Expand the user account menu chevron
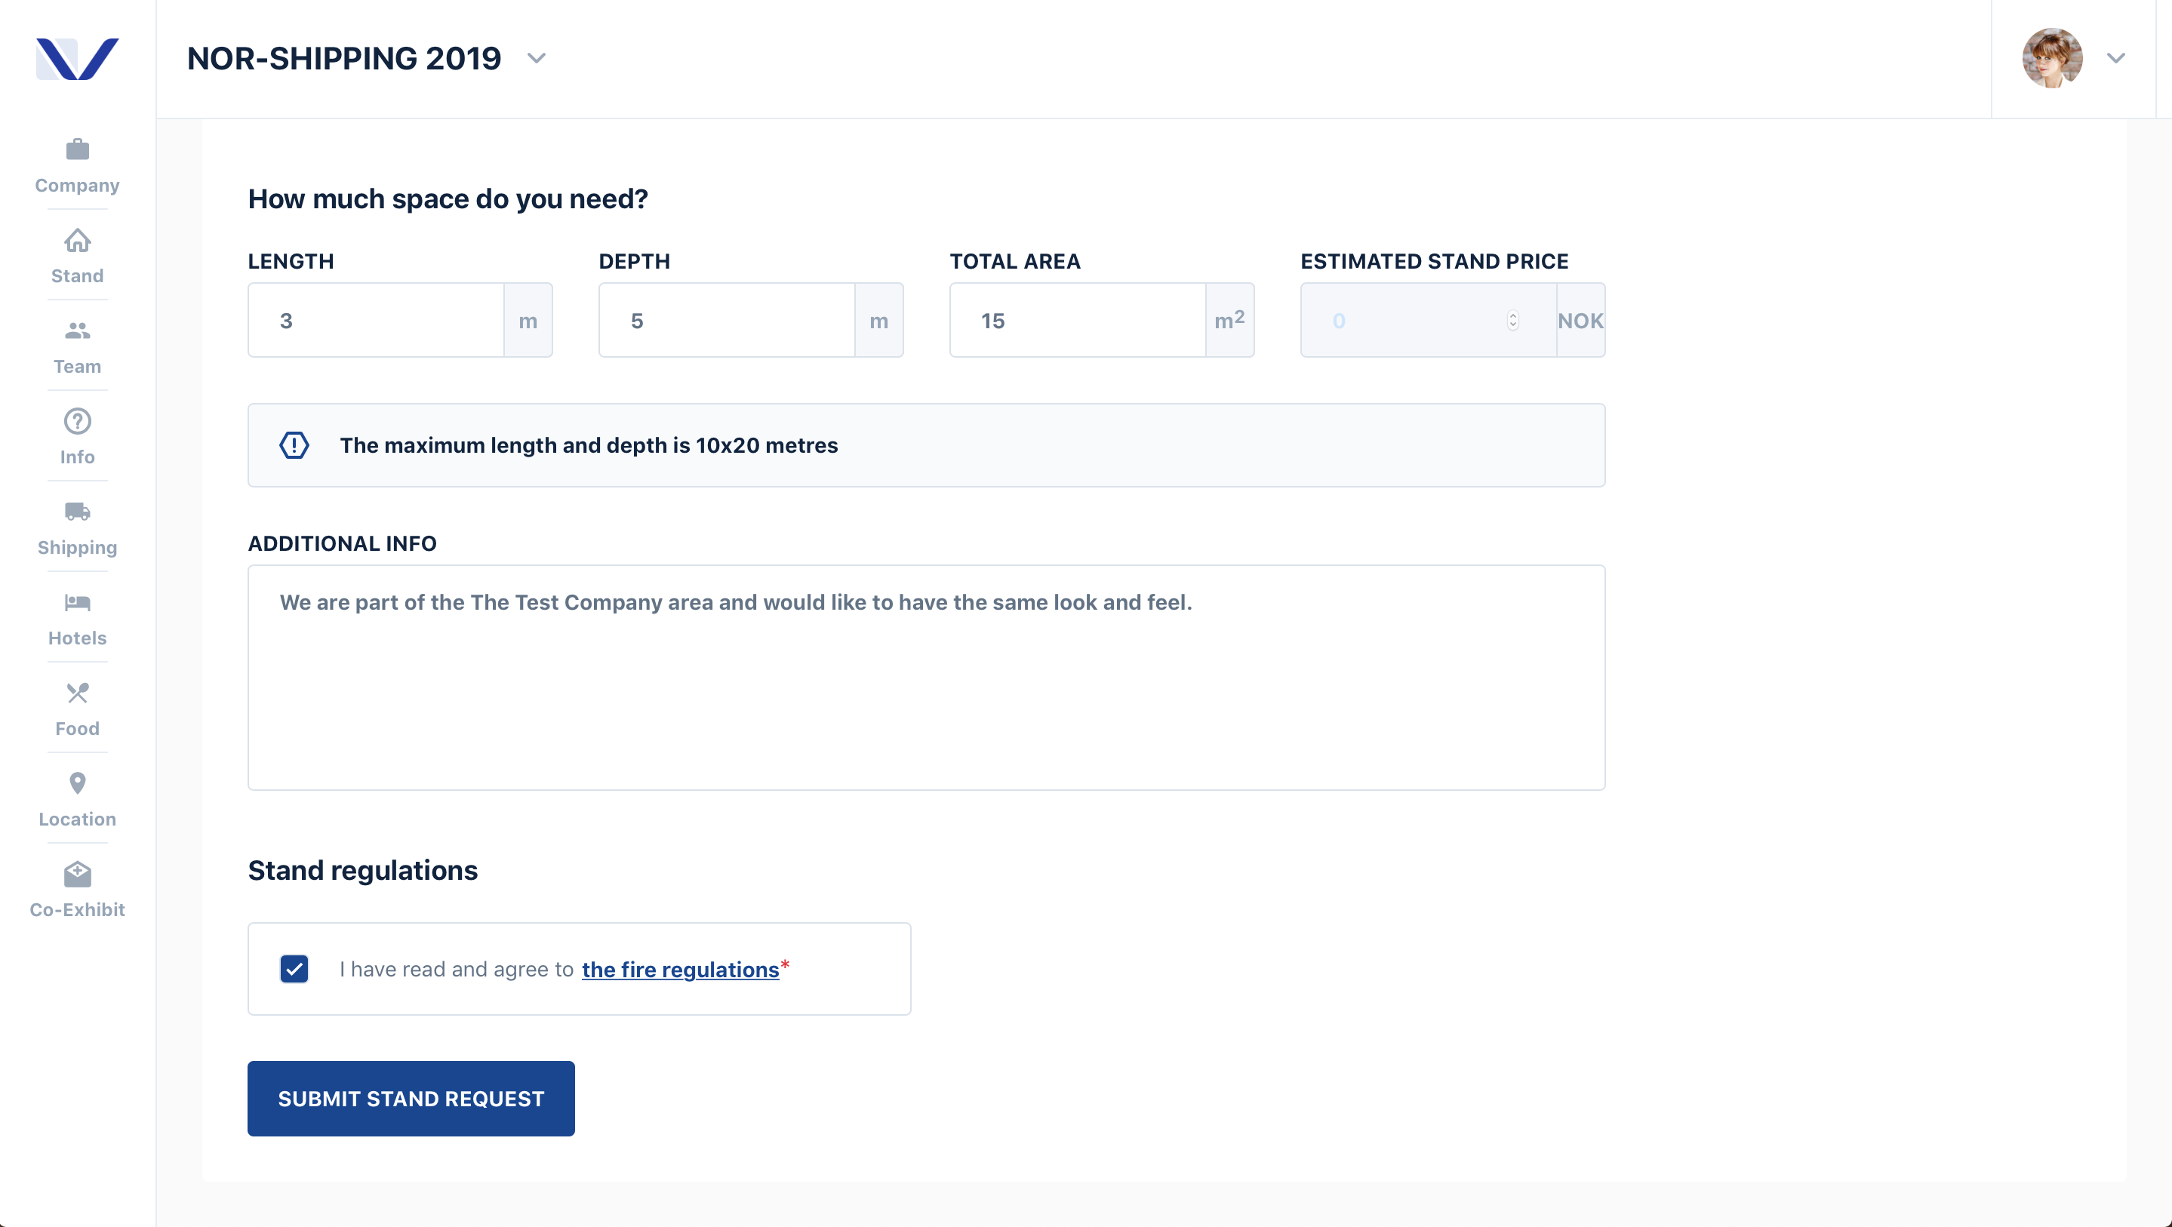This screenshot has width=2172, height=1227. point(2115,58)
